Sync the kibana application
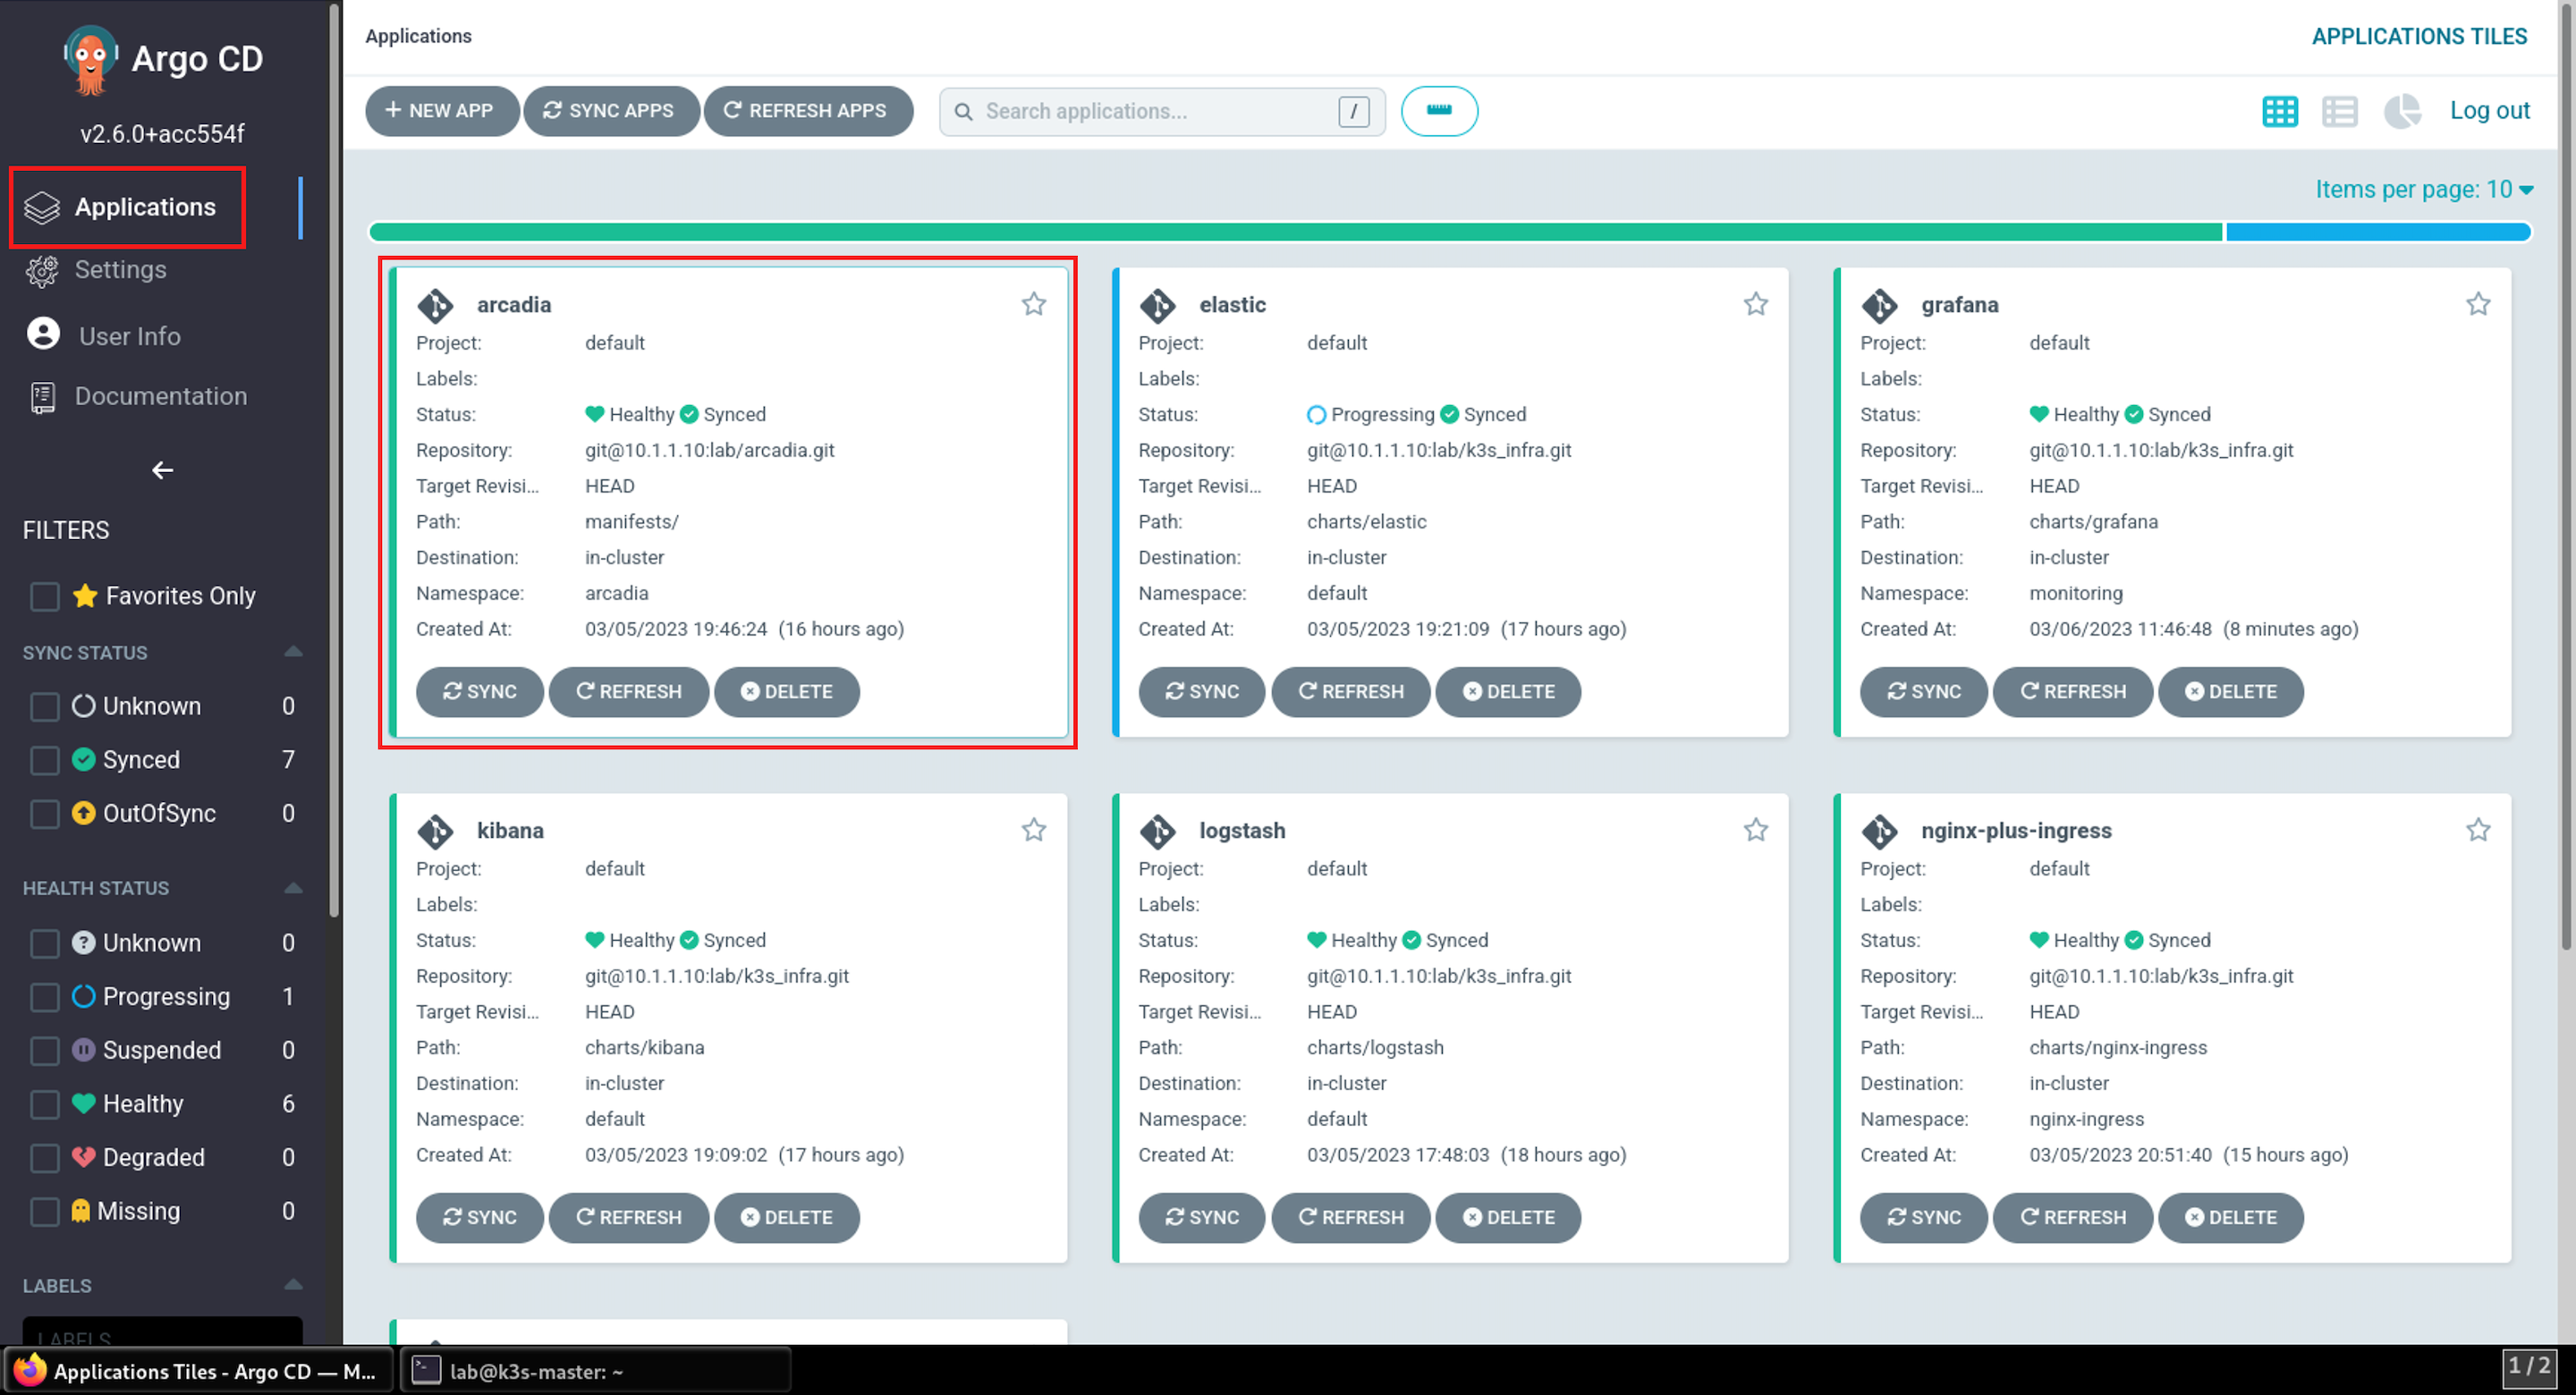Screen dimensions: 2576x1395 479,1217
